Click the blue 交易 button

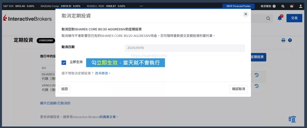(x=294, y=18)
